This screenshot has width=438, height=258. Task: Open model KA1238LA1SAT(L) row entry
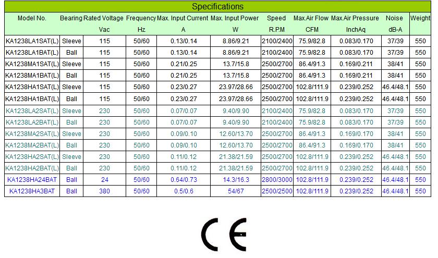click(32, 41)
